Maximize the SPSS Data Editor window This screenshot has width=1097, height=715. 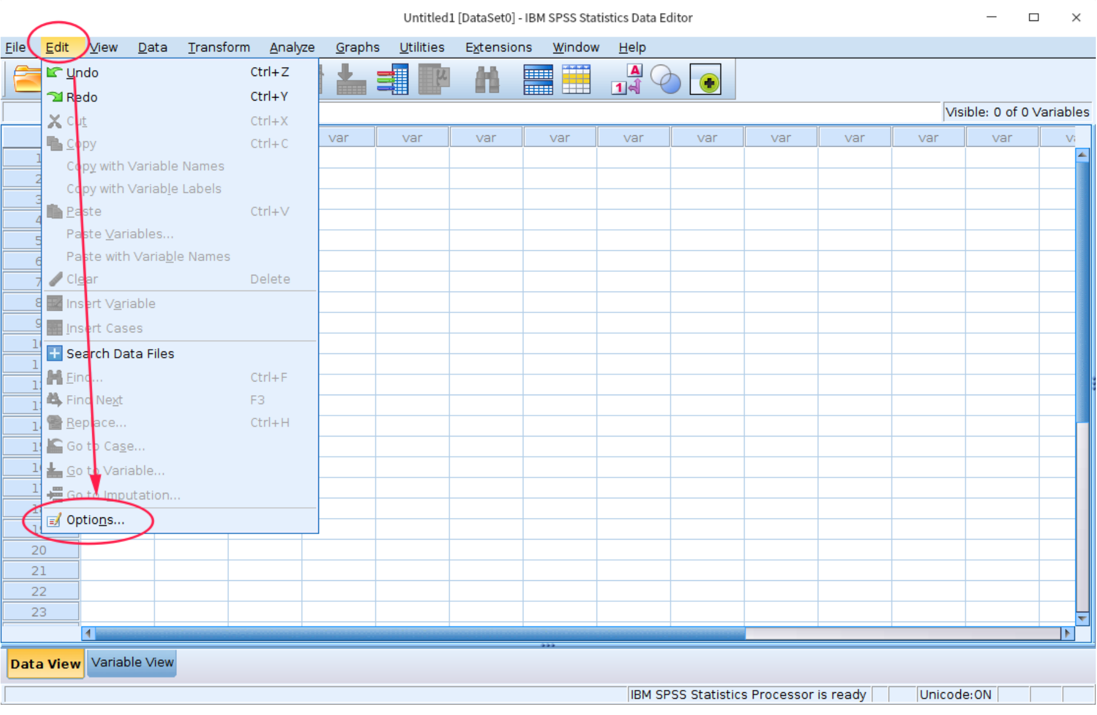click(x=1034, y=17)
